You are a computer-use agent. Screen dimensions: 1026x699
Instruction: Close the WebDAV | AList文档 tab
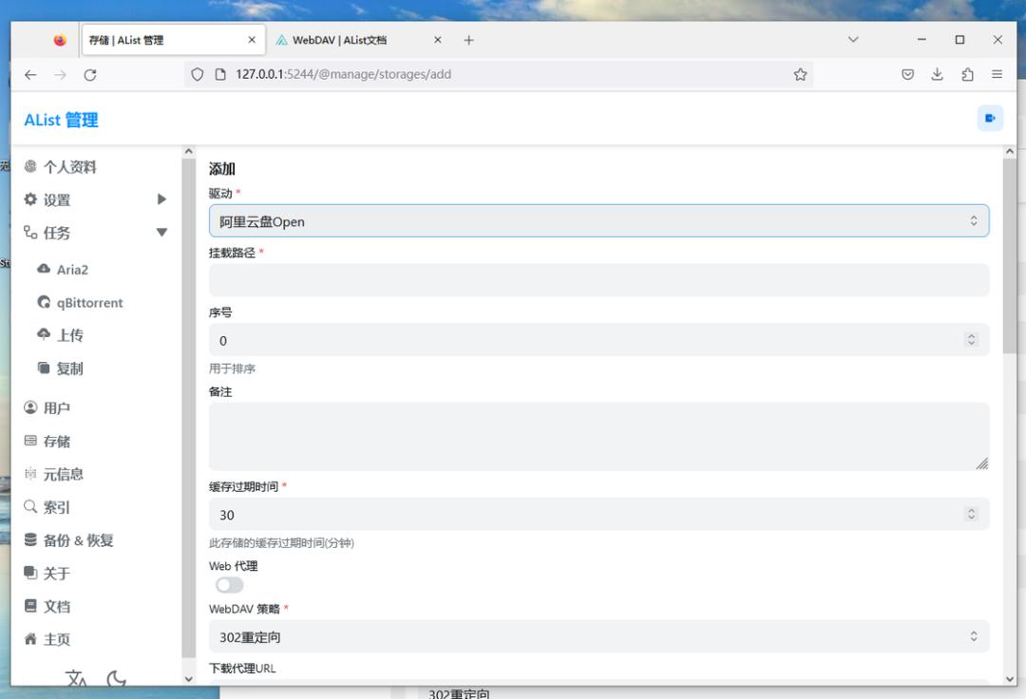[438, 40]
